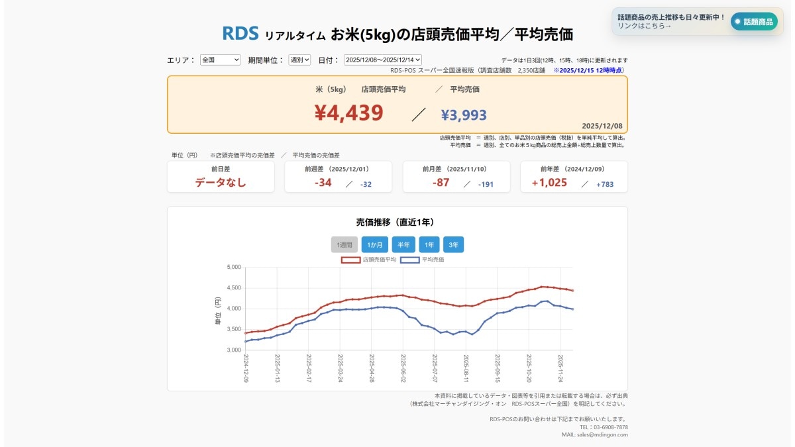Switch chart range to 1か月
Screen dimensions: 795x447
(x=374, y=244)
